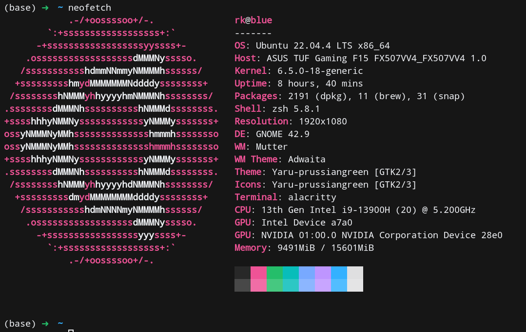Viewport: 526px width, 332px height.
Task: Pick the lighter pink palette swatch
Action: 259,285
